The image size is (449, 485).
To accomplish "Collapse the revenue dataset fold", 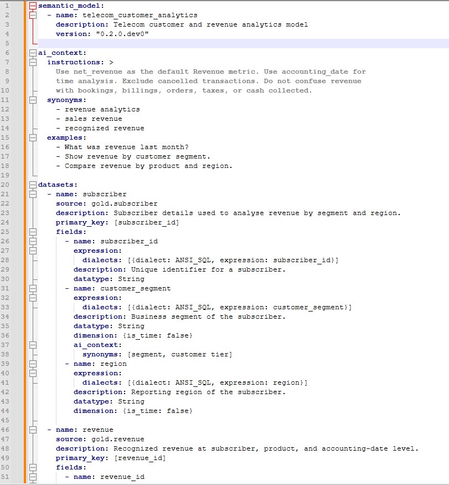I will (33, 430).
